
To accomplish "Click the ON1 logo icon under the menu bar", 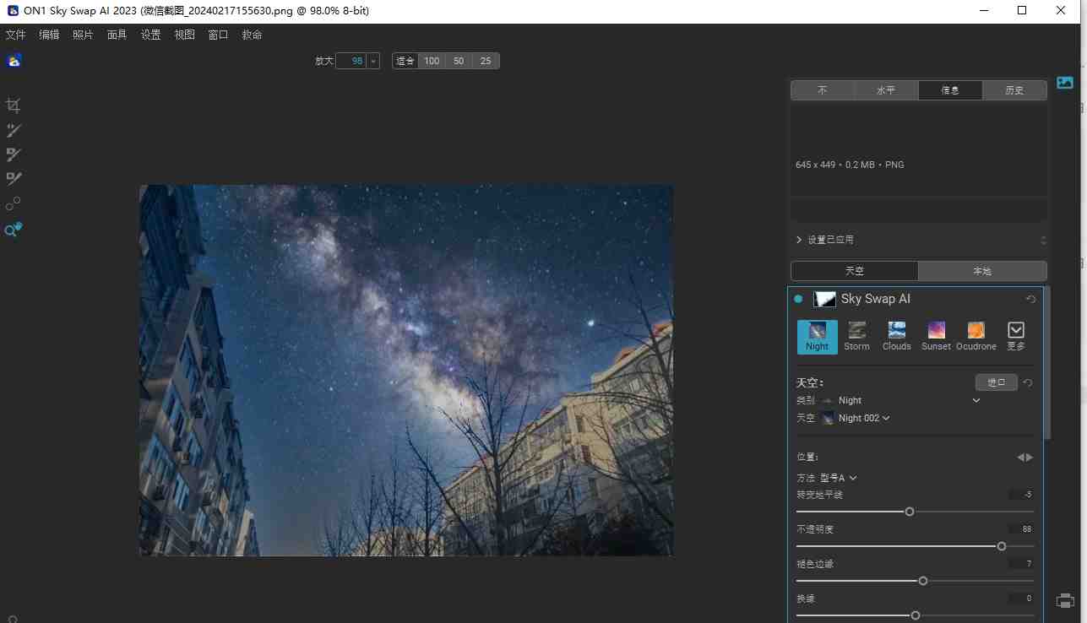I will point(14,60).
